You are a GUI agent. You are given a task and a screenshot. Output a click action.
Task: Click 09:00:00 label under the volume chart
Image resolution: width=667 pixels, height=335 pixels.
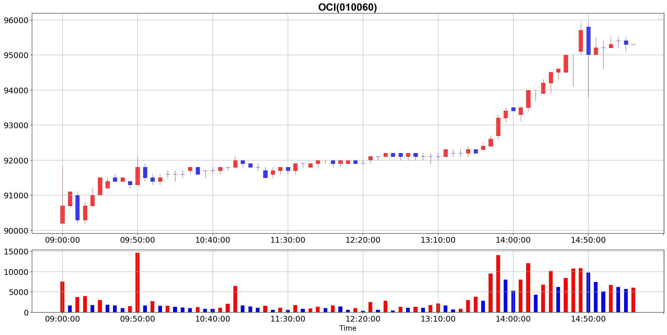click(62, 319)
